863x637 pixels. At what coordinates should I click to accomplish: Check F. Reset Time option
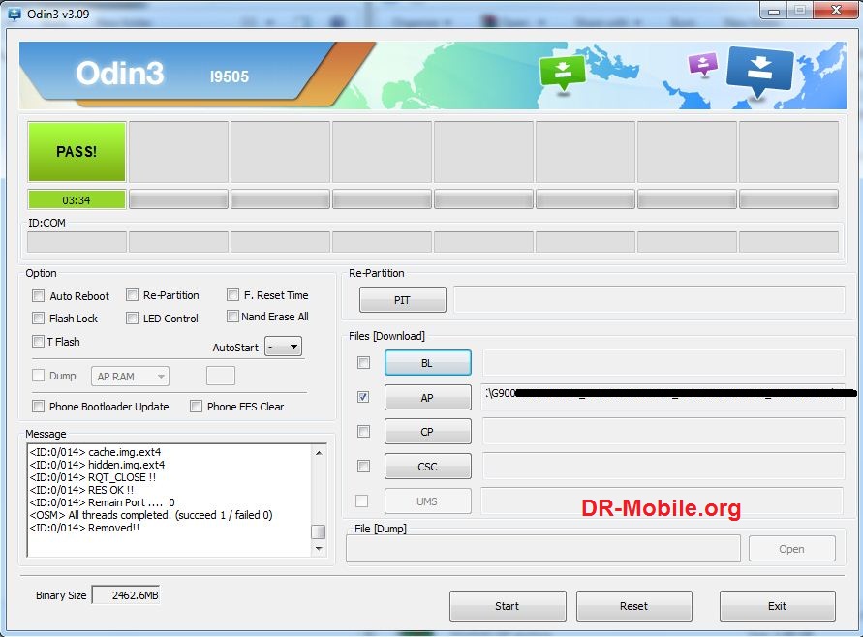coord(232,295)
